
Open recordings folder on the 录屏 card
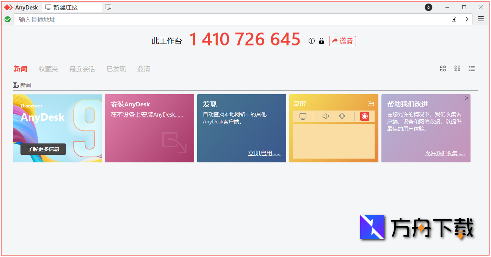click(371, 104)
